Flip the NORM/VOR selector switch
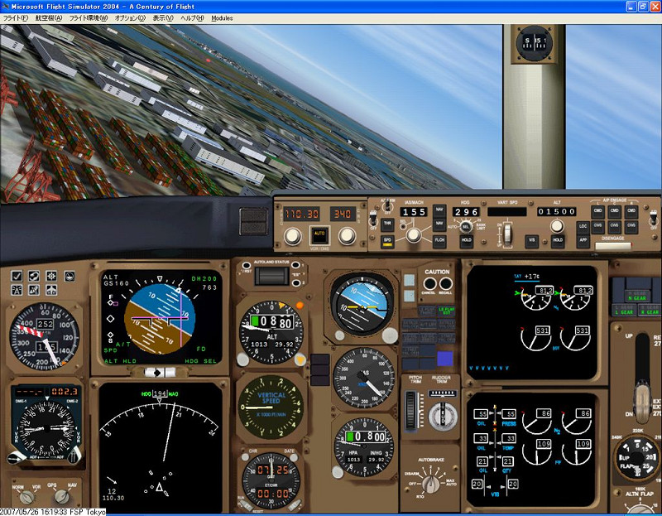The width and height of the screenshot is (662, 516). (x=27, y=497)
